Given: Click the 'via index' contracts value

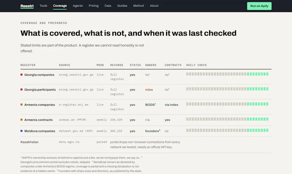Looking at the screenshot, I should (171, 105).
